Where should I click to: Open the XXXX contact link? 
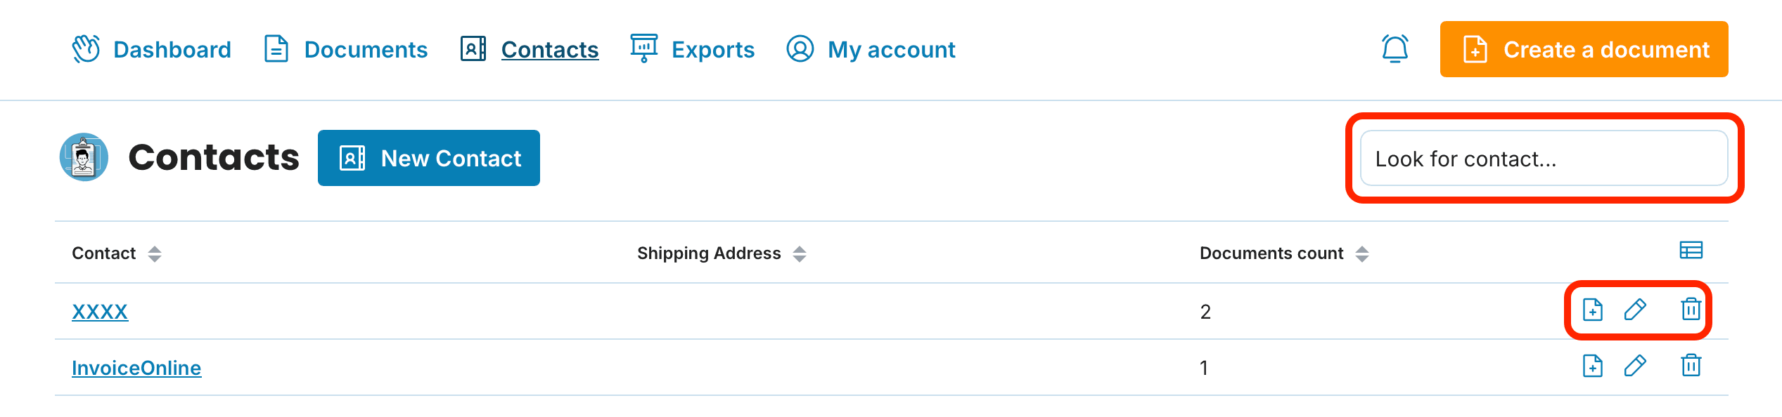(x=100, y=312)
